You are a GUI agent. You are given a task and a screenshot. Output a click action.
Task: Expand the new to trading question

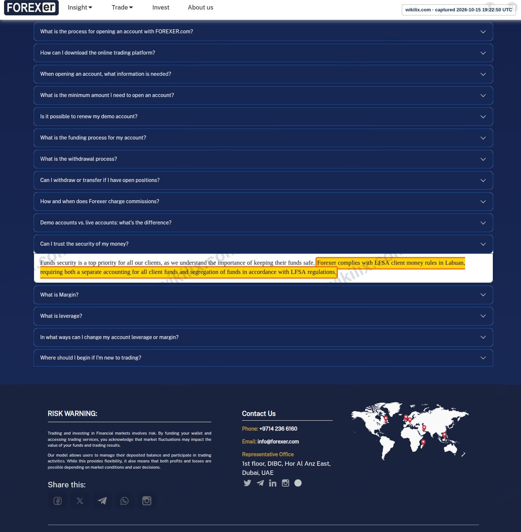click(263, 358)
